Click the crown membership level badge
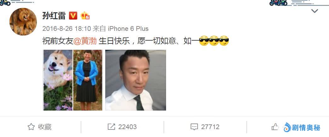This screenshot has height=137, width=329. pos(85,16)
